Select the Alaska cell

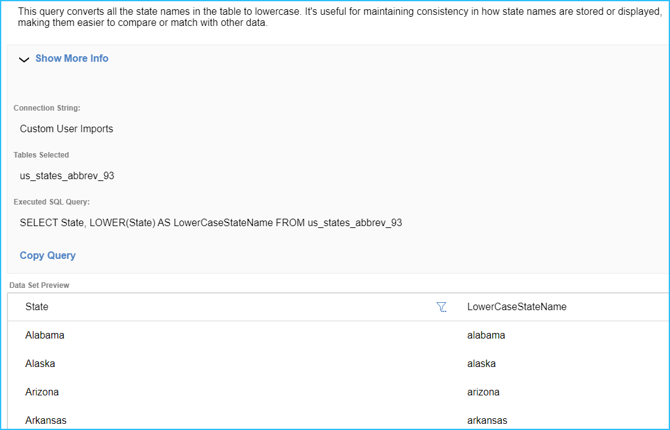click(x=40, y=363)
